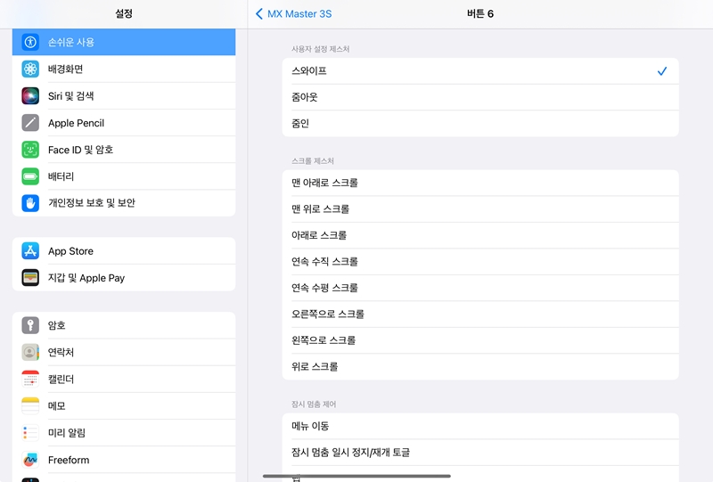Tap the 버튼 6 page title
This screenshot has height=482, width=713.
(x=480, y=13)
